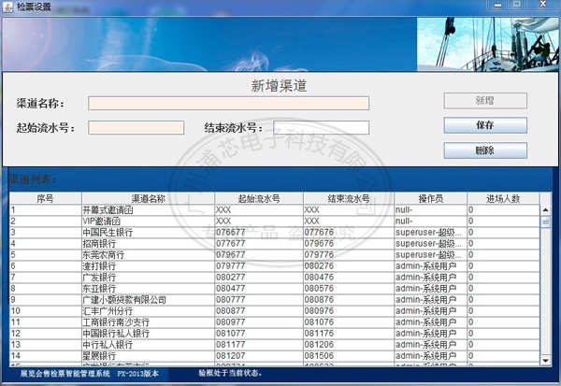Viewport: 561px width, 386px height.
Task: Click the table scrollbar thumb
Action: point(545,222)
